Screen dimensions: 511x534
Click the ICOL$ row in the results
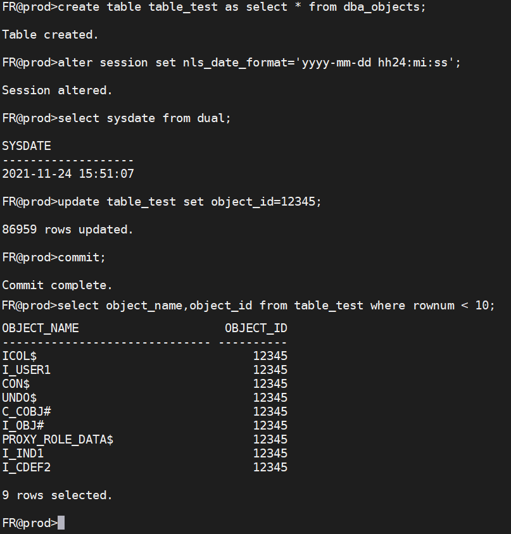[20, 356]
